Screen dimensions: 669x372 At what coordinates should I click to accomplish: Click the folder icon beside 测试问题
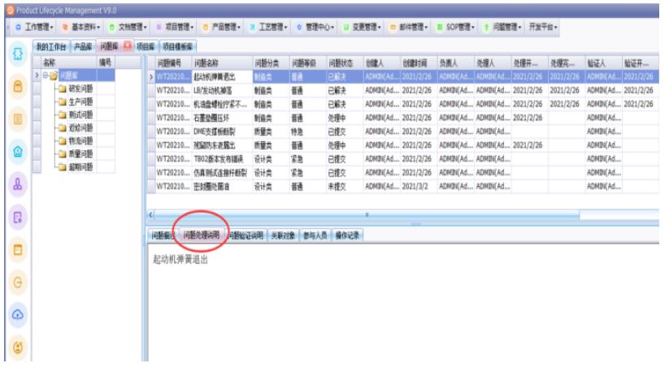pyautogui.click(x=63, y=115)
